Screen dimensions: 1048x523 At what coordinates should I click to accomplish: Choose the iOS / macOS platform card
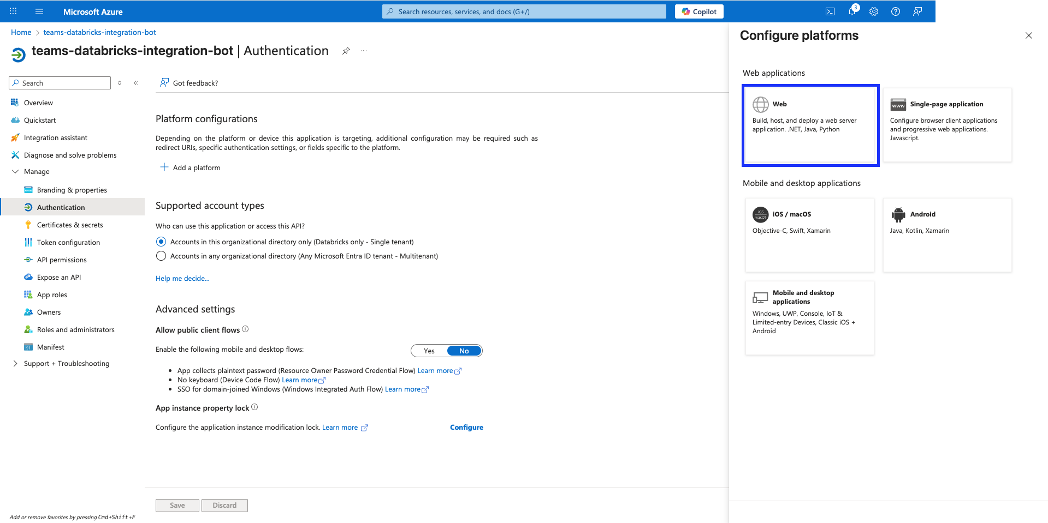810,235
